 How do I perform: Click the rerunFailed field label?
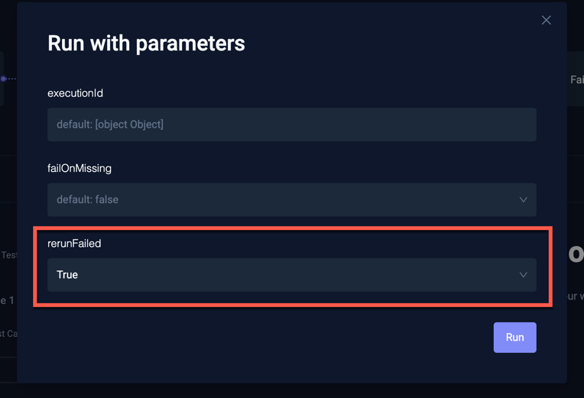[x=74, y=243]
